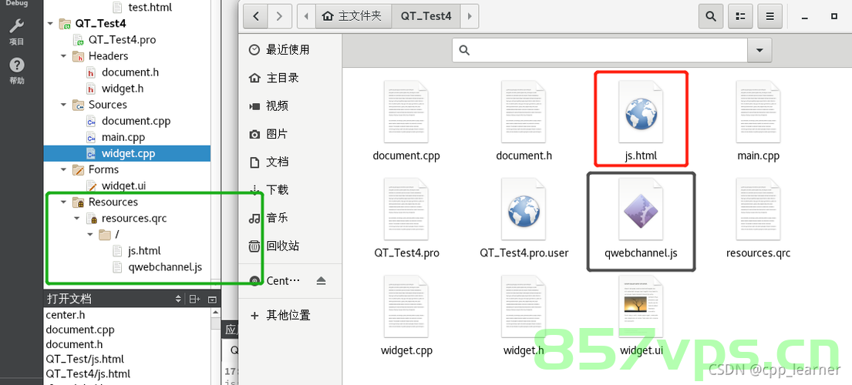Select widget.h file icon in file manager

[x=524, y=307]
